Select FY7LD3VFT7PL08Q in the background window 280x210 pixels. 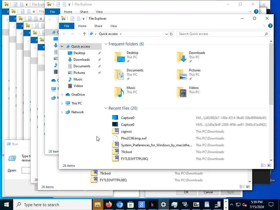pyautogui.click(x=113, y=180)
